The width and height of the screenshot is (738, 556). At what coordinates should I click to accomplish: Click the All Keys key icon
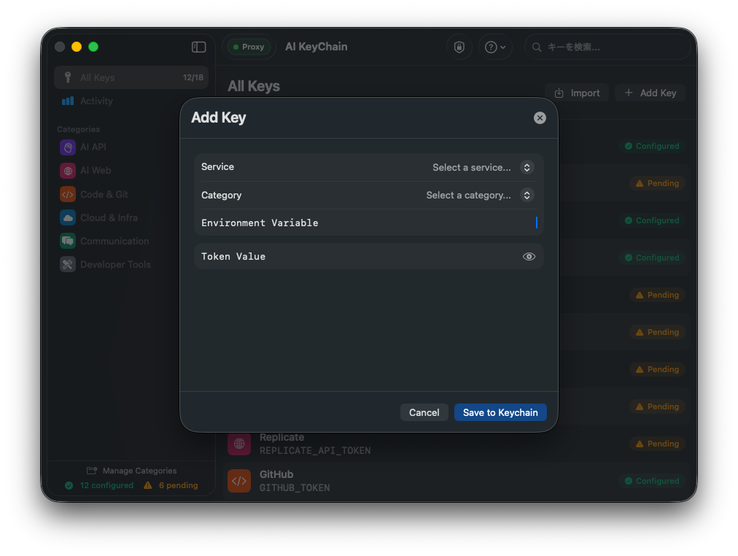(x=68, y=77)
